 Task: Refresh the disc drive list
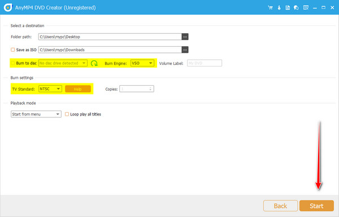tap(94, 63)
